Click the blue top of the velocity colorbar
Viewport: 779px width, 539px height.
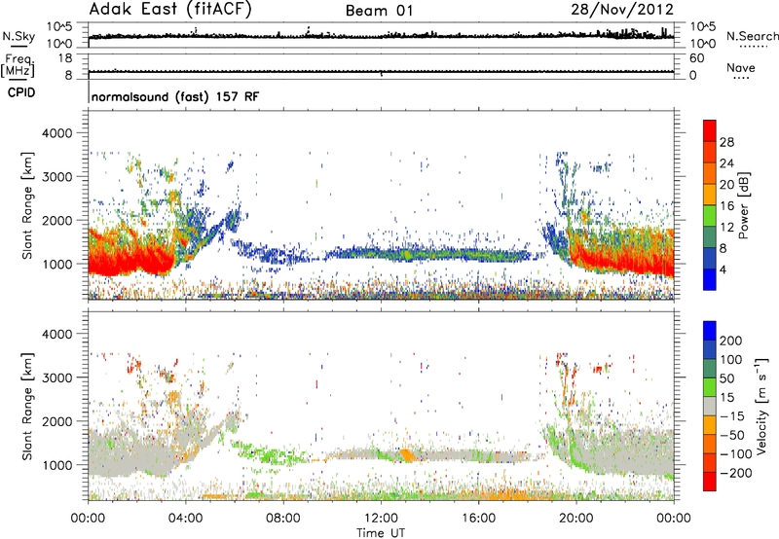[x=710, y=331]
